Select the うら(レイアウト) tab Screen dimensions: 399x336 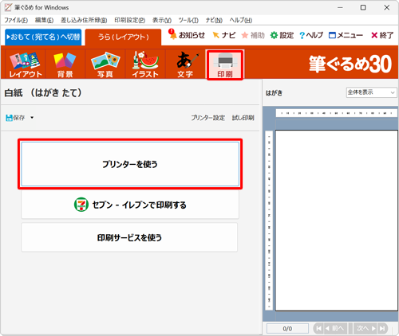coord(123,37)
